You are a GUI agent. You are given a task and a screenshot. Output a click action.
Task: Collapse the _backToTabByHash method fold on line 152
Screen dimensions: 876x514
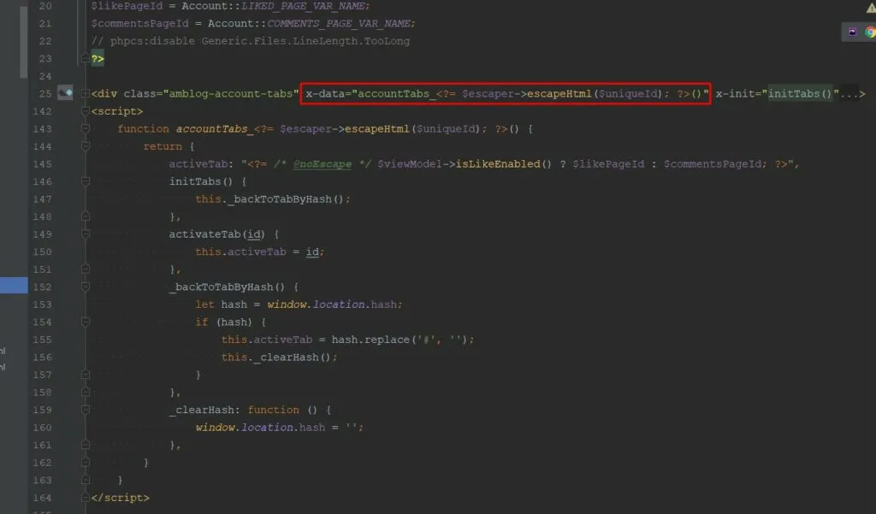coord(85,287)
